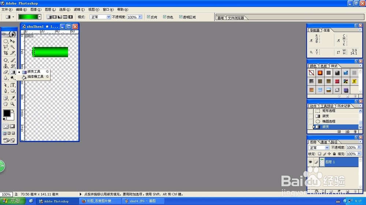Select the Zoom magnifier tool
Viewport: 366px width, 205px height.
[12, 104]
